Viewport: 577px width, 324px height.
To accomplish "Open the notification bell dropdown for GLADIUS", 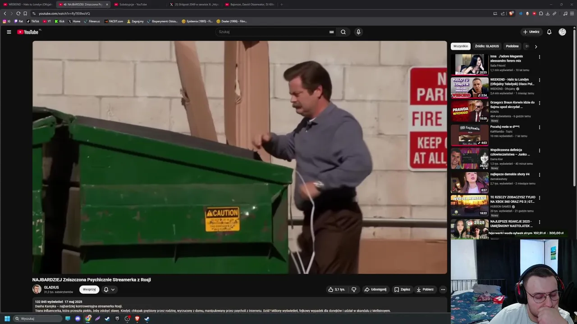I will 109,289.
